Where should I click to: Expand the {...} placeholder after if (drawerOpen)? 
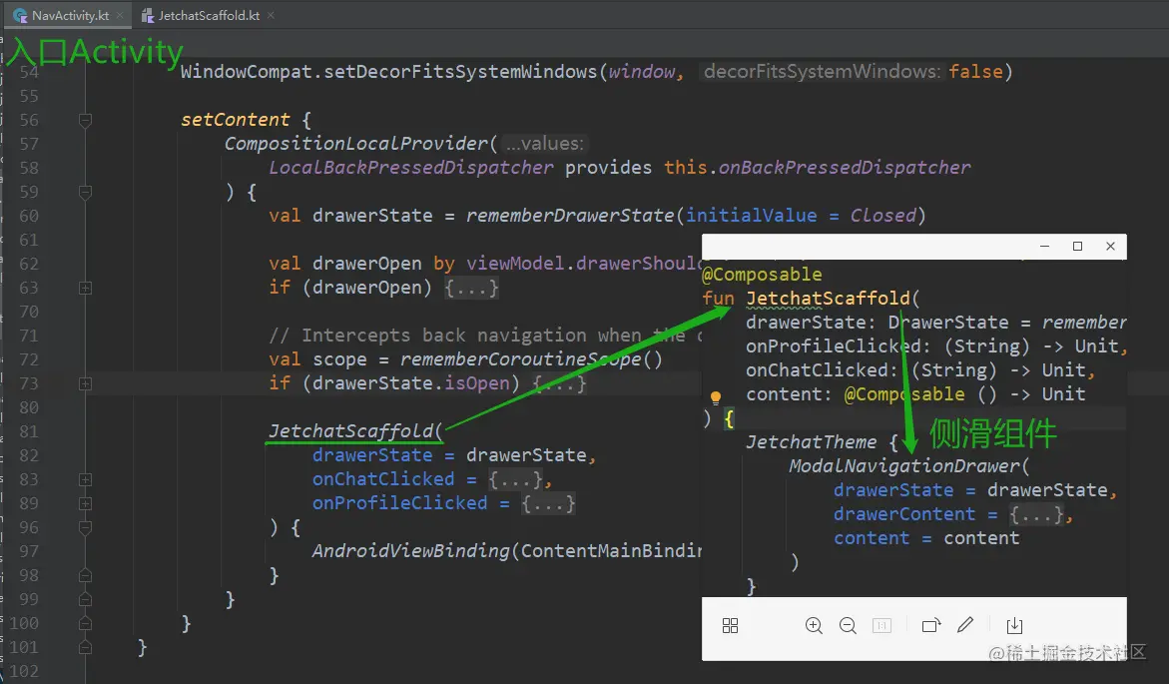point(471,288)
